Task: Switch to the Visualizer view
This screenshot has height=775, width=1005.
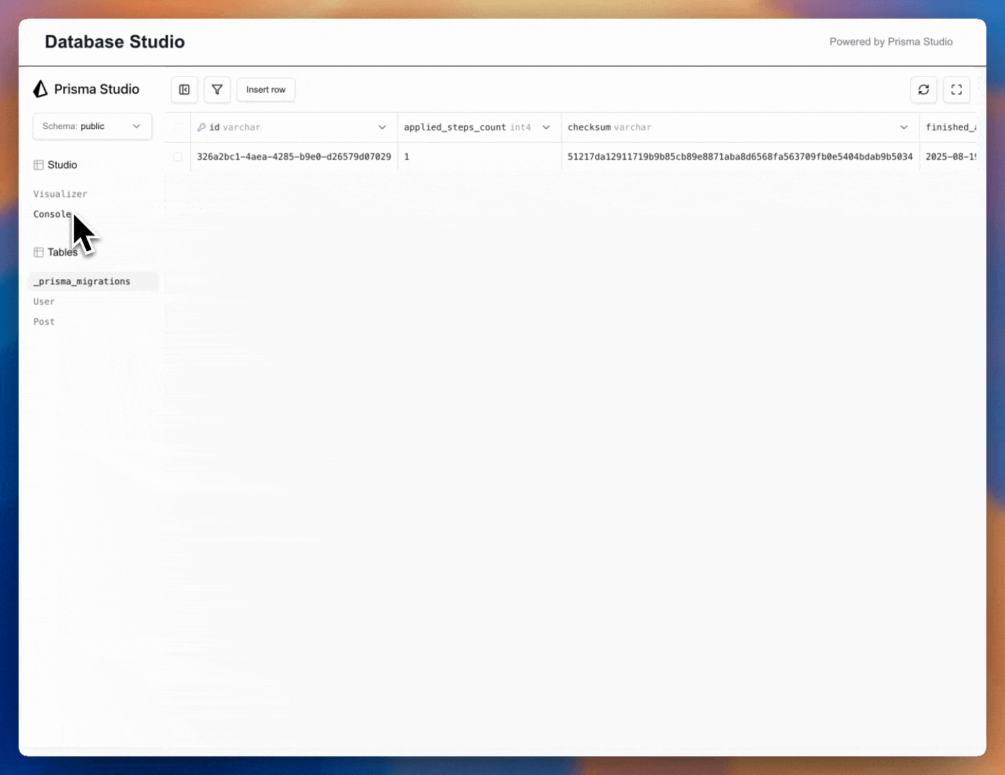Action: (60, 194)
